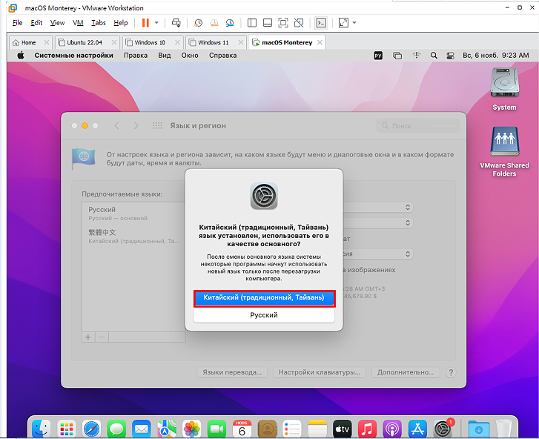This screenshot has width=539, height=439.
Task: Open the Окно menu
Action: [x=190, y=56]
